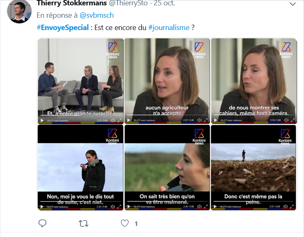Screen dimensions: 304x237
Task: Expand fullscreen on the sofa interview video
Action: click(120, 121)
